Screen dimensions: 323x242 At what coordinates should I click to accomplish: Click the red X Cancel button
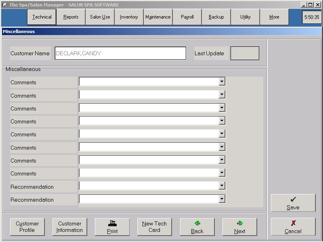click(x=293, y=227)
